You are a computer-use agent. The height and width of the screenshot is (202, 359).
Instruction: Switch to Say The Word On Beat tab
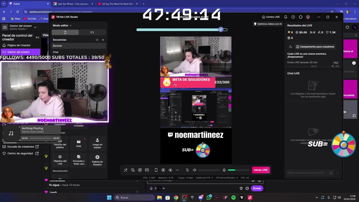point(118,4)
